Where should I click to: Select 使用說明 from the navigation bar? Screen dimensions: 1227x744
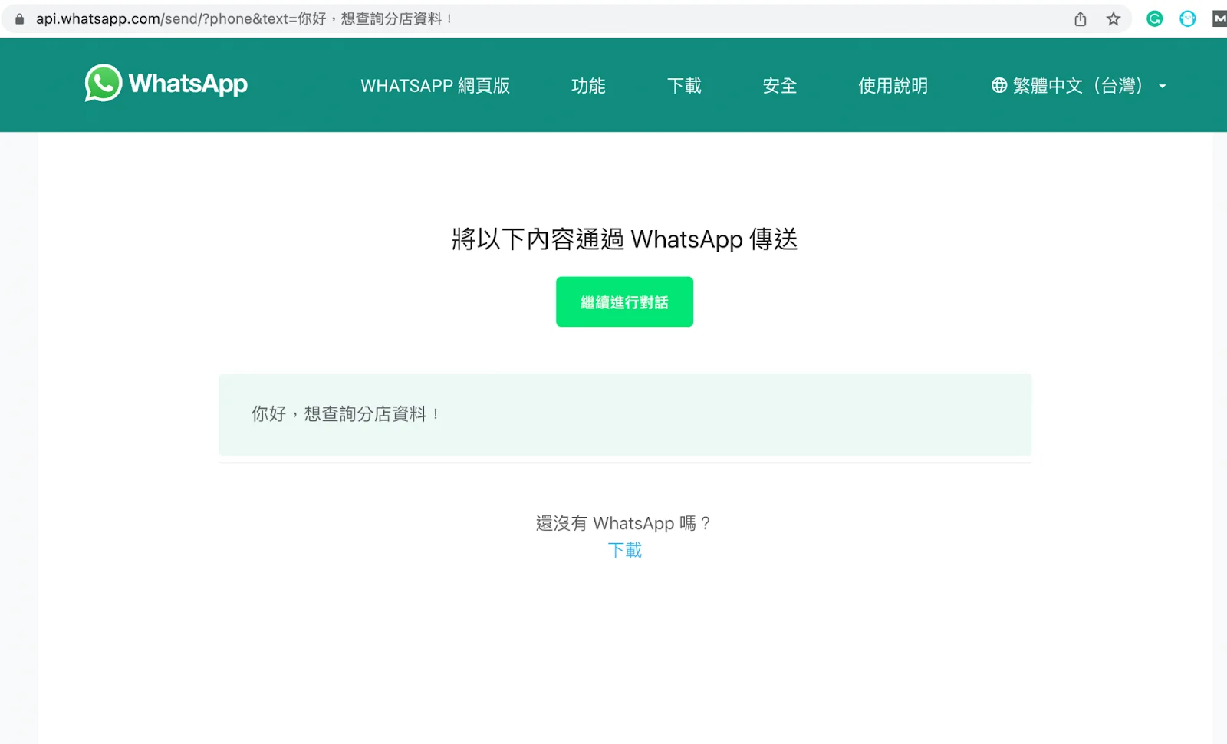(x=893, y=86)
